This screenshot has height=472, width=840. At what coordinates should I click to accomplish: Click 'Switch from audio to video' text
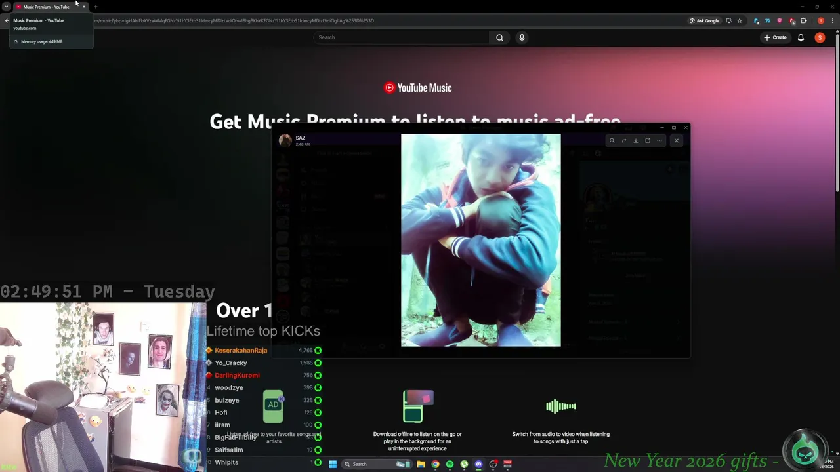coord(561,437)
